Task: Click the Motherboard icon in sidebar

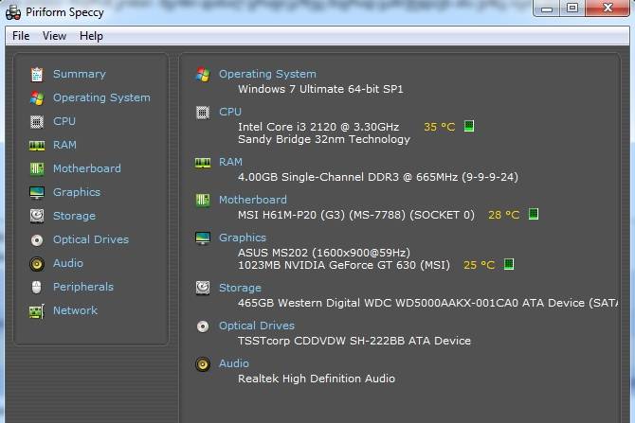Action: point(37,168)
